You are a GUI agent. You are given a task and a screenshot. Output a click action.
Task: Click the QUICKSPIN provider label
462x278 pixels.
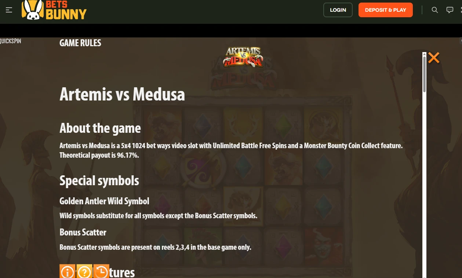tap(11, 41)
